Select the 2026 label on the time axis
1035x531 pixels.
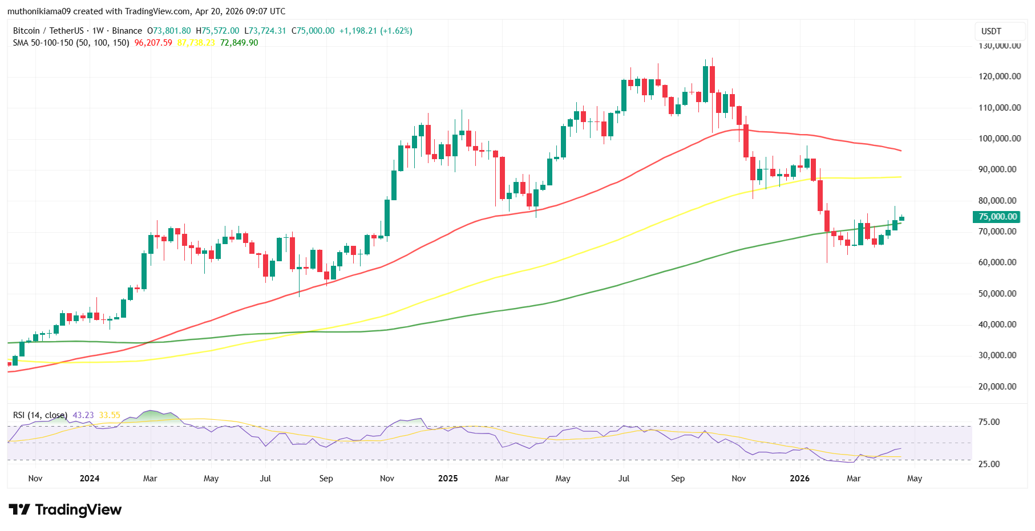point(800,479)
